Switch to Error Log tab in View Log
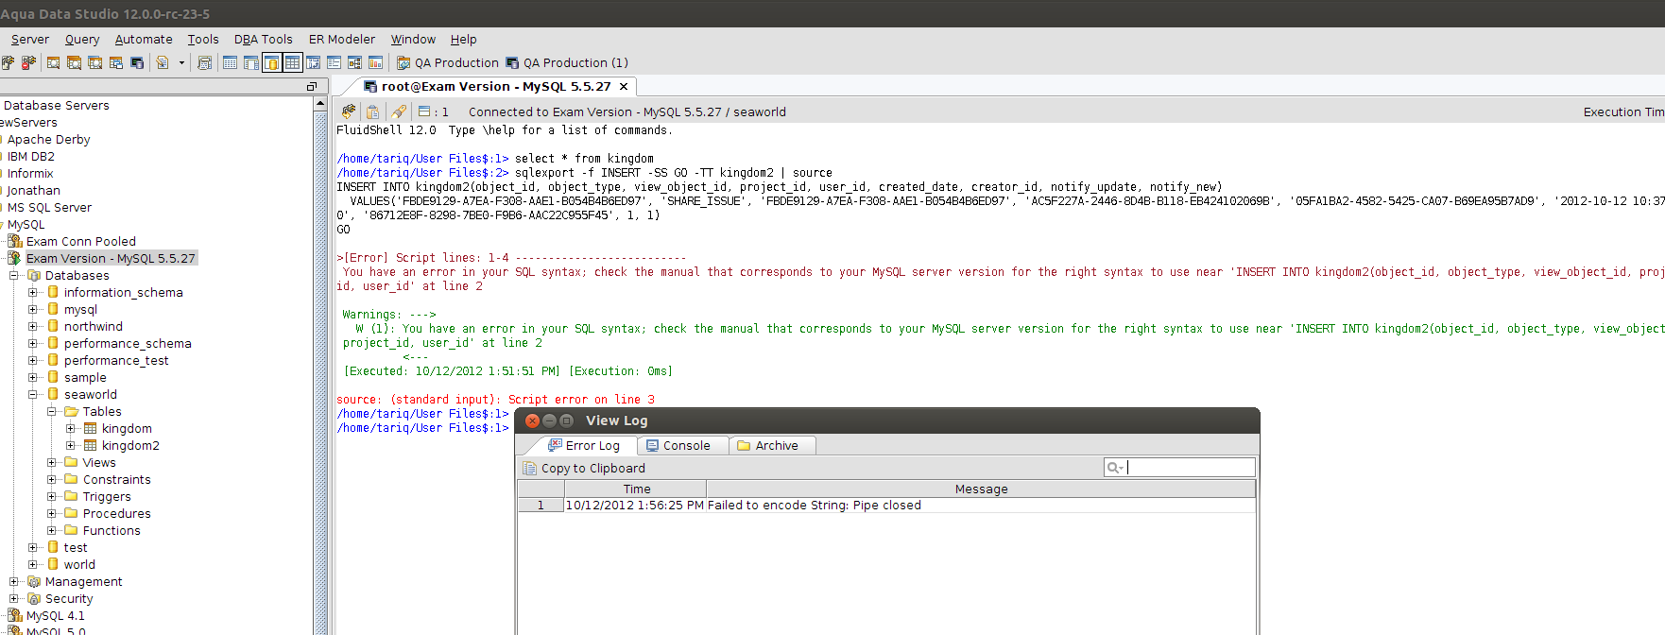The height and width of the screenshot is (635, 1665). (x=584, y=445)
